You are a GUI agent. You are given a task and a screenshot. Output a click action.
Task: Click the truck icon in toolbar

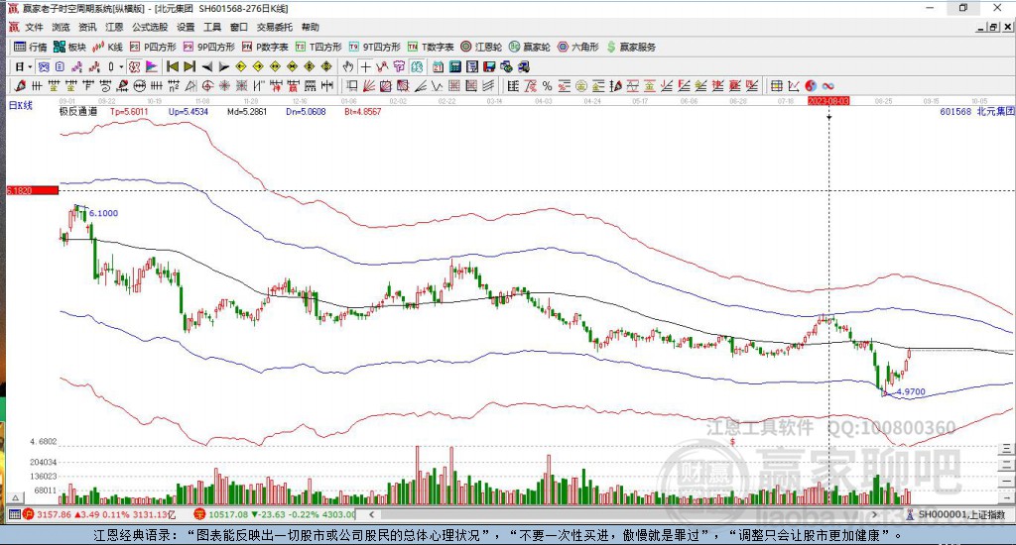pyautogui.click(x=524, y=66)
